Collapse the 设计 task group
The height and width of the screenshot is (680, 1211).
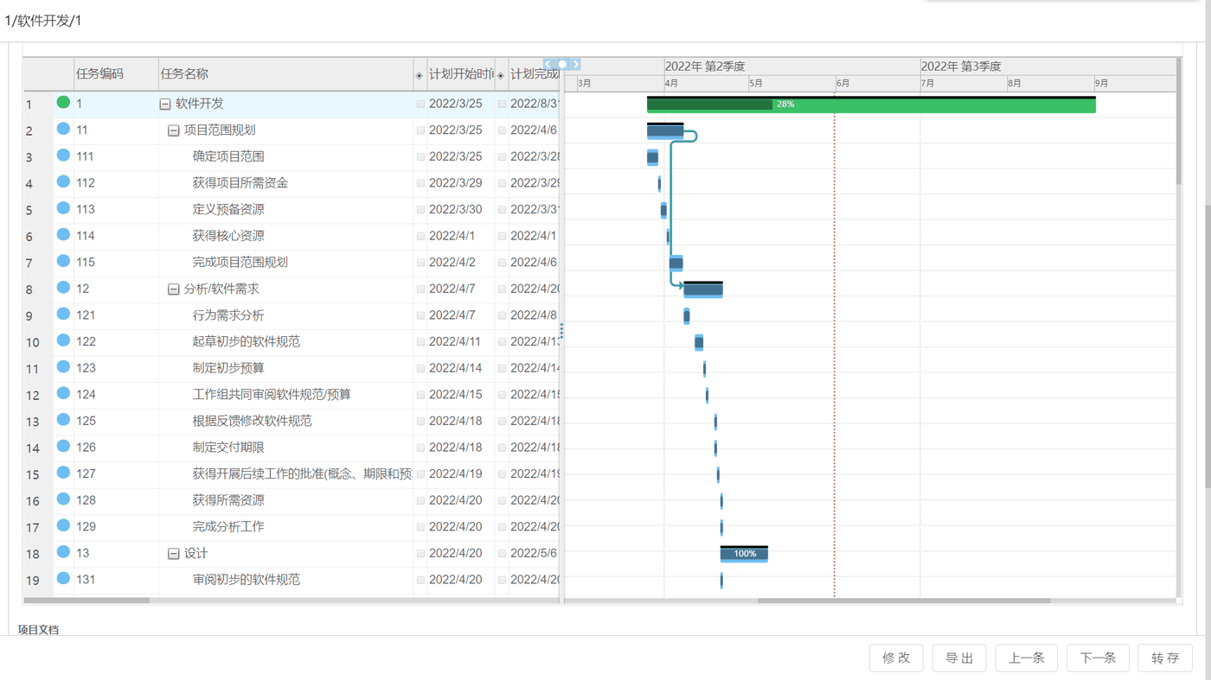coord(173,554)
